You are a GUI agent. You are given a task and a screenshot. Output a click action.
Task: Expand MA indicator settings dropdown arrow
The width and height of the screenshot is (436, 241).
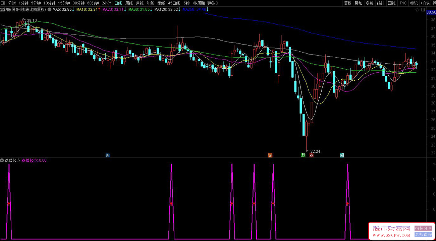click(x=50, y=10)
